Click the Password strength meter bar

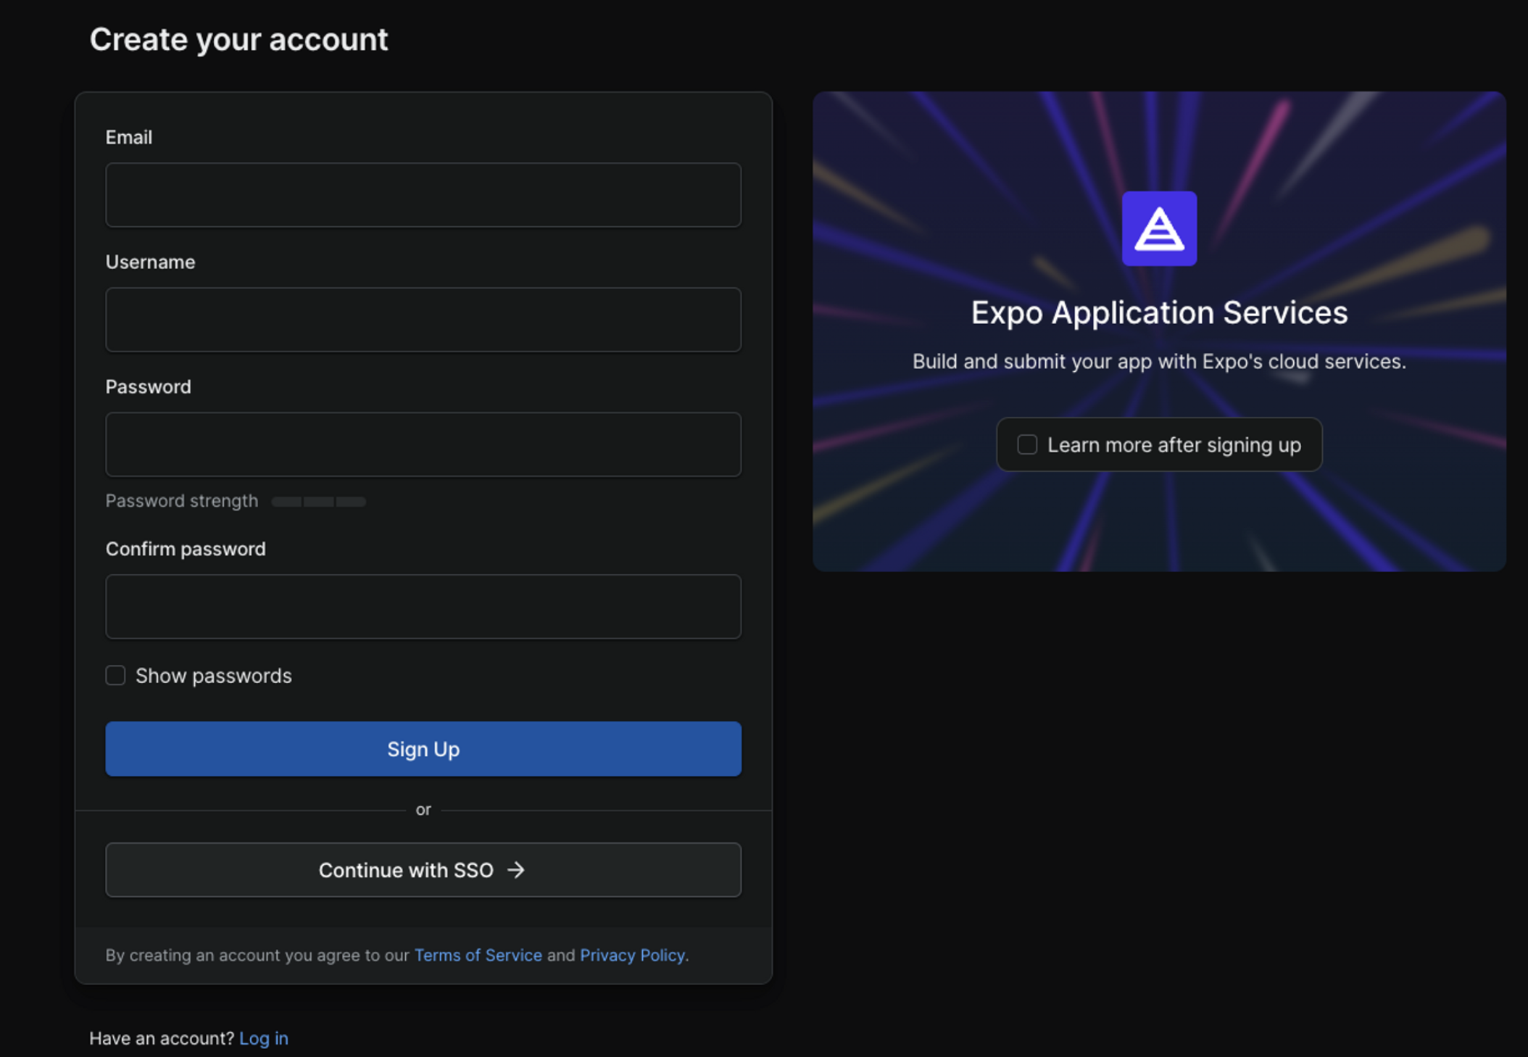[318, 502]
